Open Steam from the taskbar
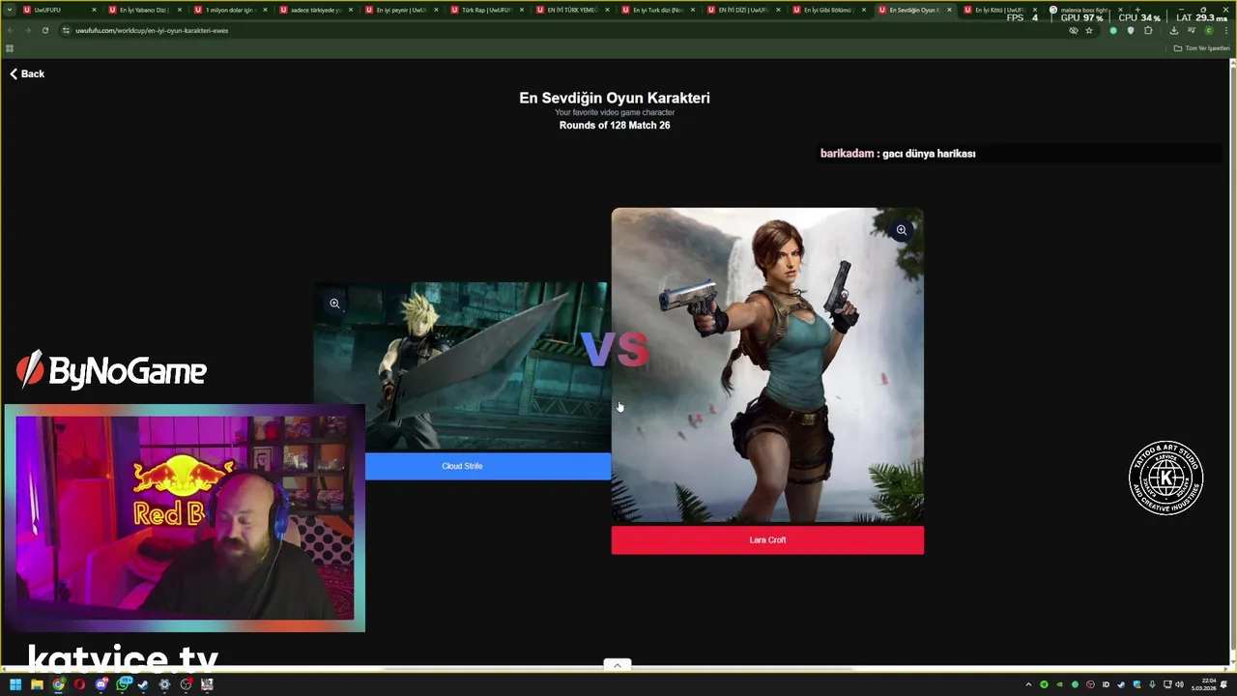The height and width of the screenshot is (696, 1237). [143, 684]
